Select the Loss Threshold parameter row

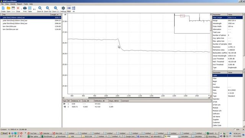coord(227,59)
